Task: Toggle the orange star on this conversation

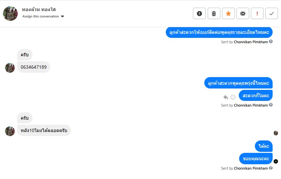Action: (x=228, y=13)
